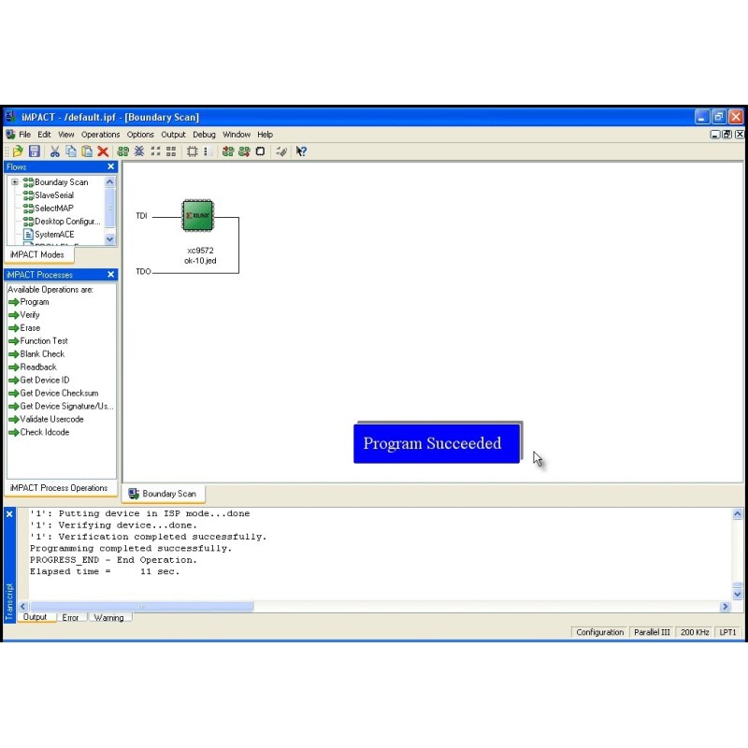Switch to Error transcript tab

(71, 618)
